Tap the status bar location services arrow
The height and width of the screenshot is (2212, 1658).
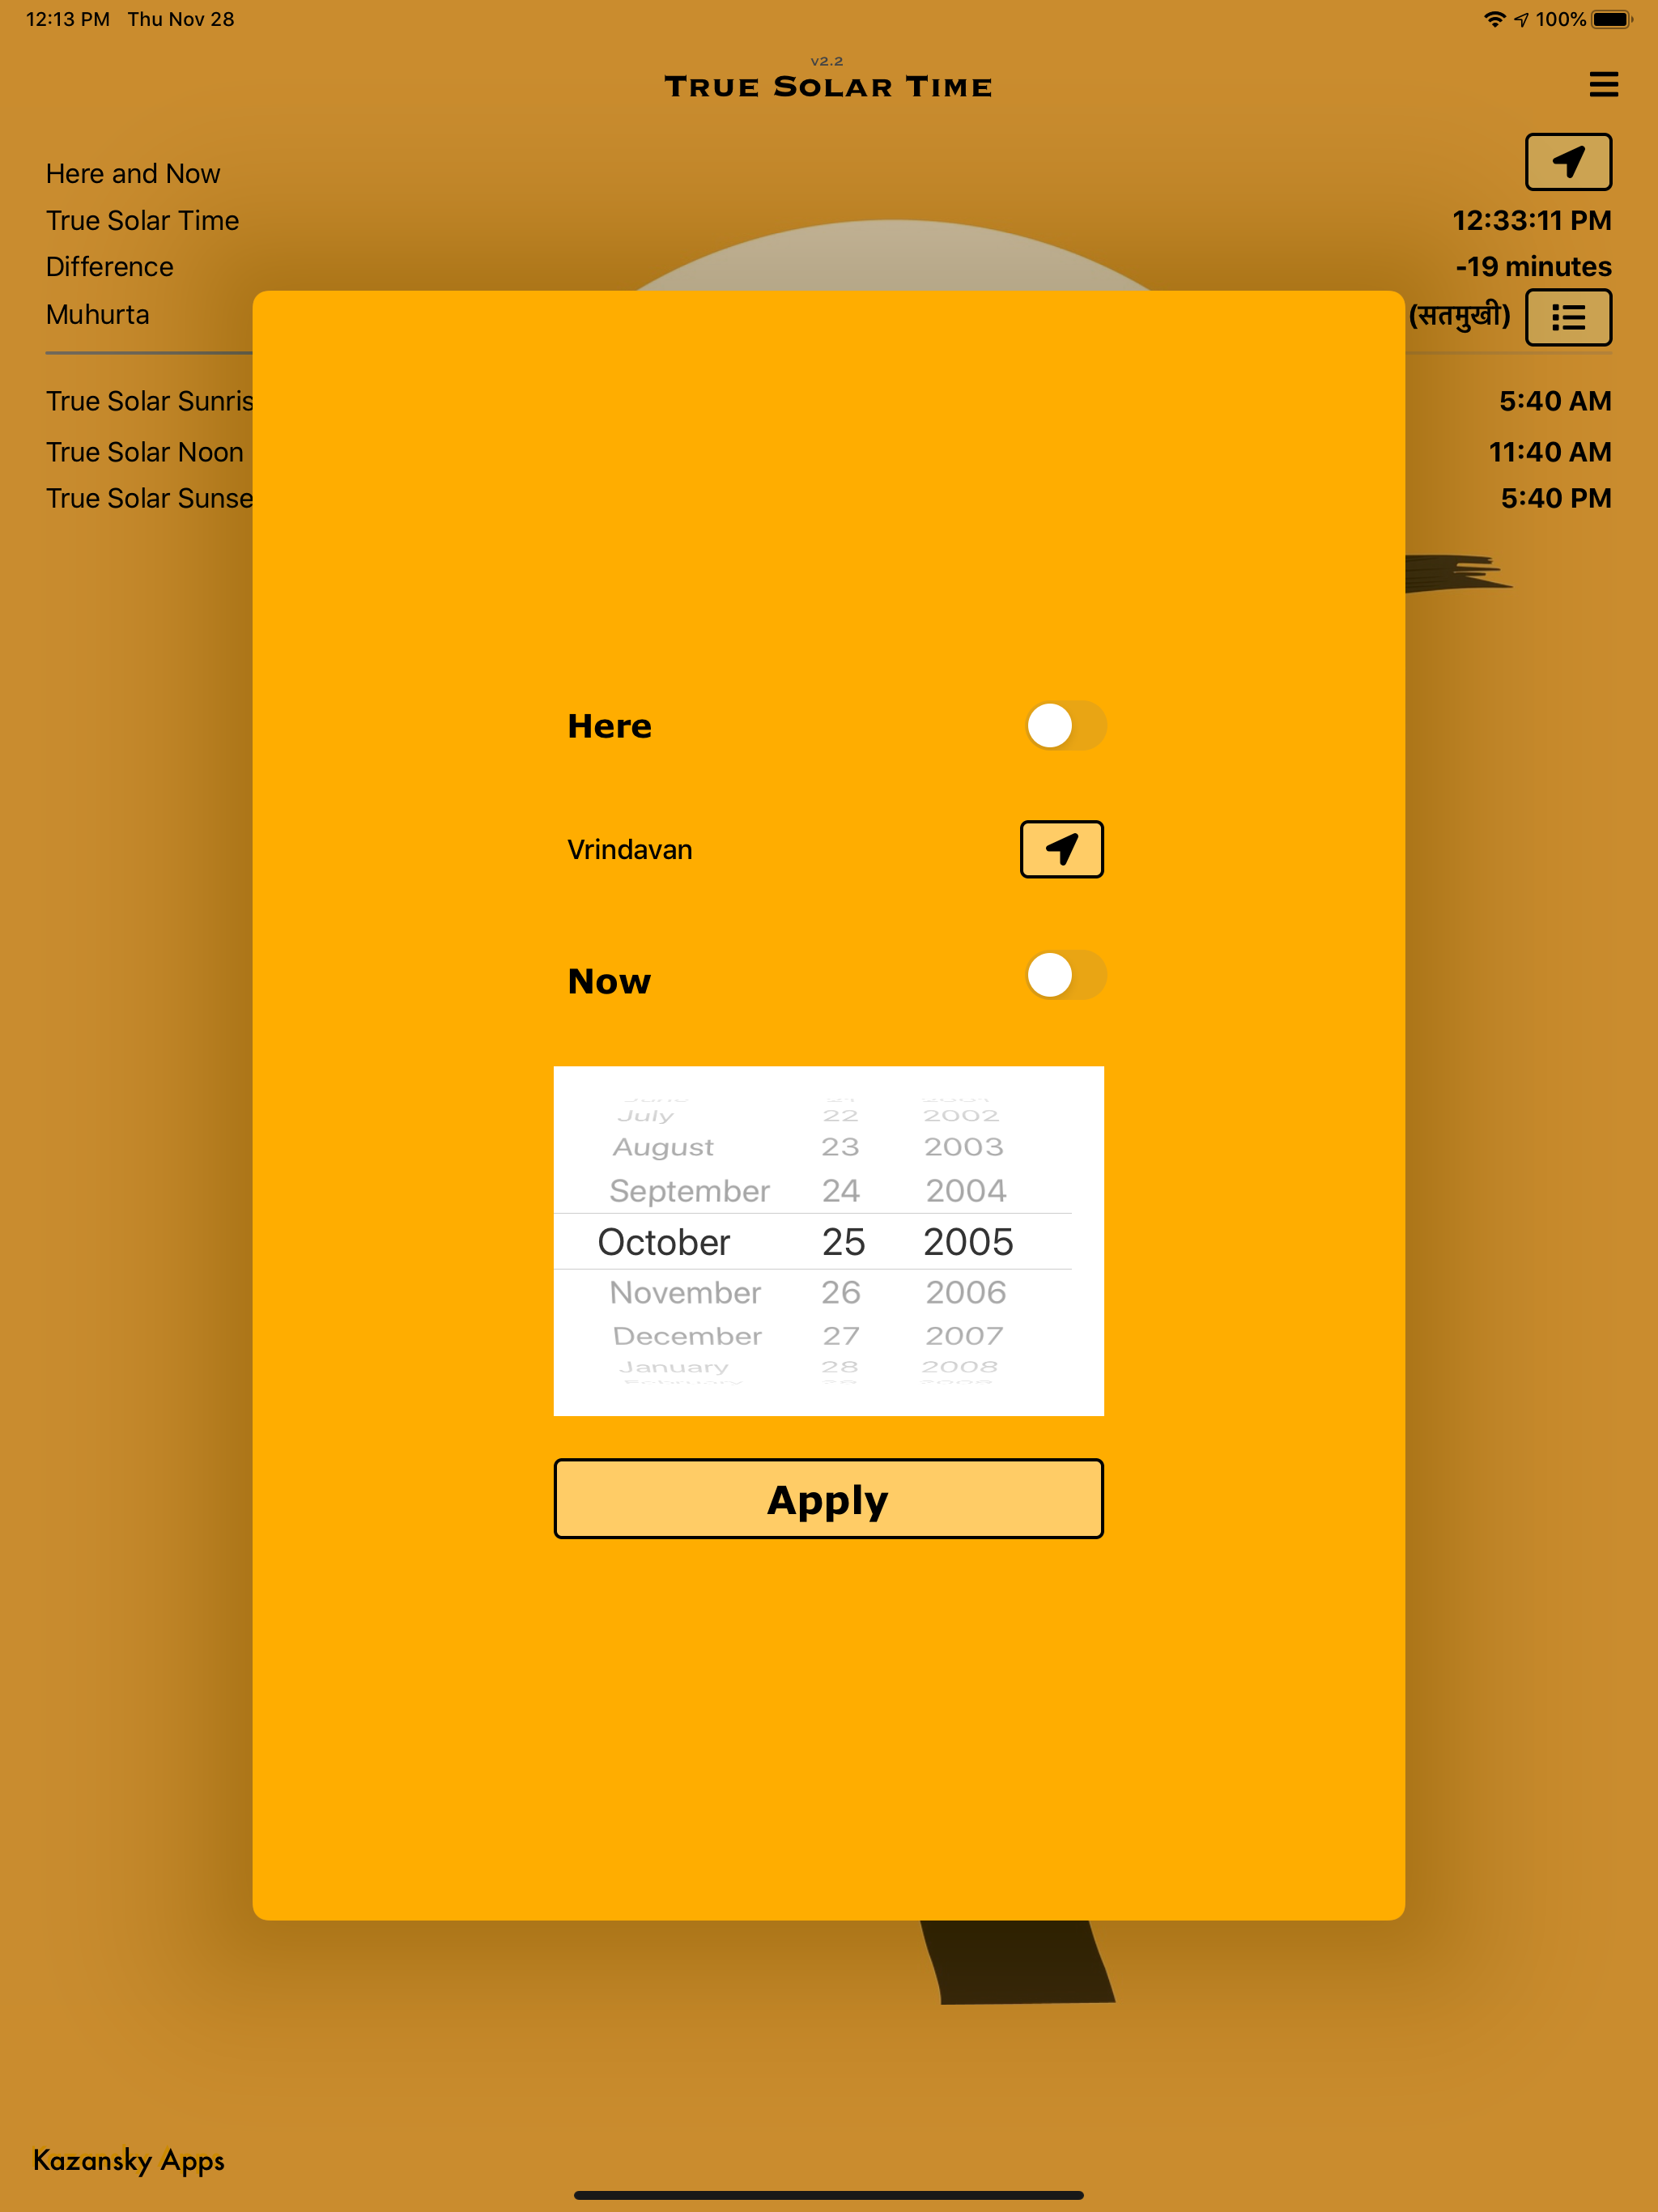coord(1521,19)
